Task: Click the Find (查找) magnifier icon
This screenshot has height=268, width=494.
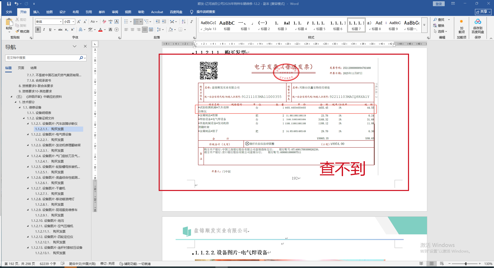Action: point(435,20)
